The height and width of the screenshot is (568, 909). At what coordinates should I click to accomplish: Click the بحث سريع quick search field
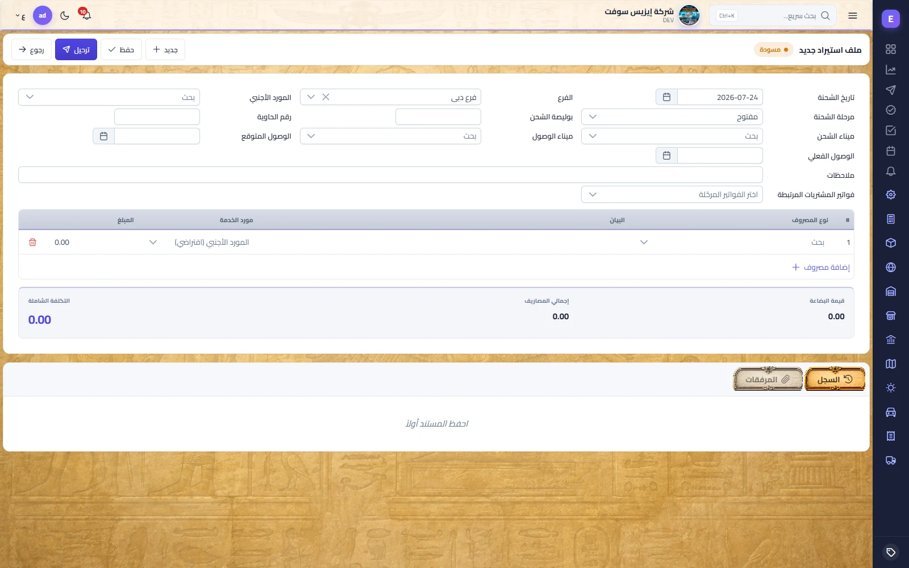(x=773, y=16)
